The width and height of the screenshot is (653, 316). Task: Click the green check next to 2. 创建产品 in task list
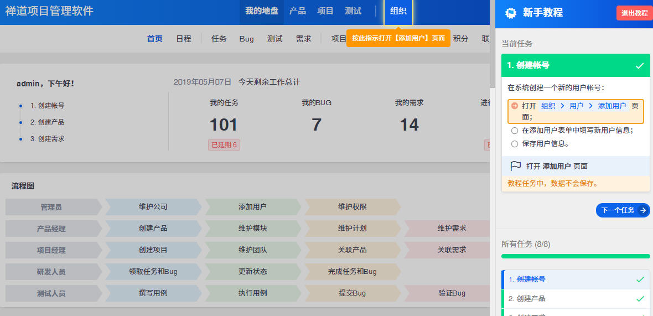[x=640, y=299]
